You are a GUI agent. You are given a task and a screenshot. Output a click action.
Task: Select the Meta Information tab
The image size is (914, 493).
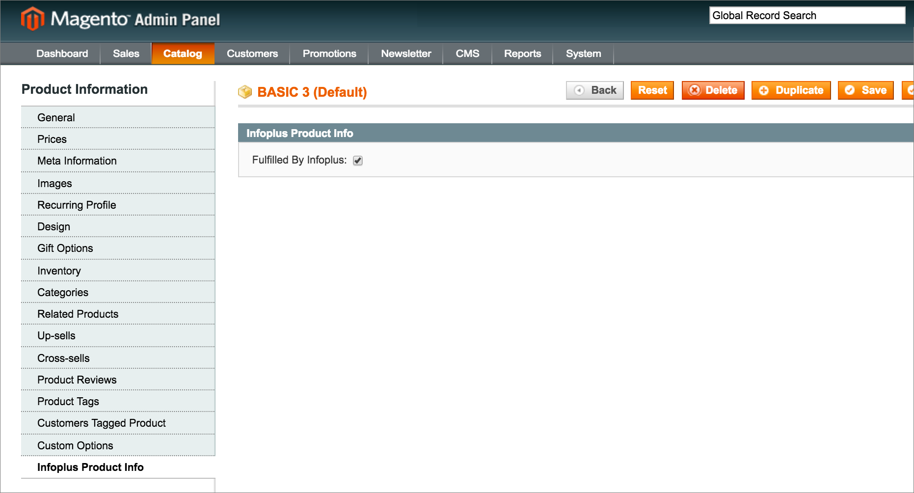tap(118, 161)
